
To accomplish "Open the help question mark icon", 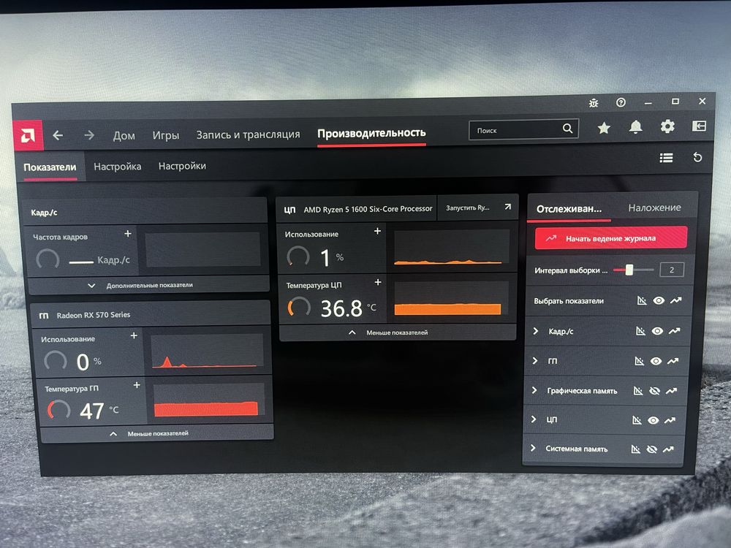I will [621, 102].
